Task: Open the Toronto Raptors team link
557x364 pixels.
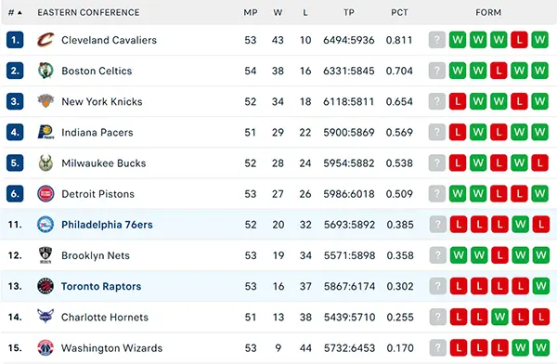Action: point(101,286)
